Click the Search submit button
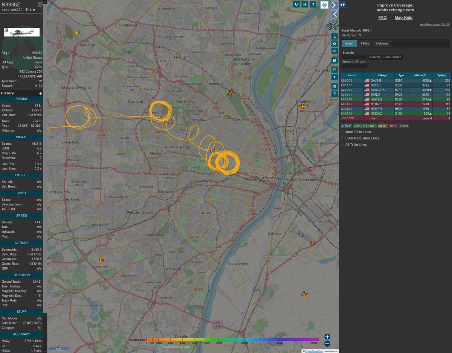This screenshot has height=353, width=452. 375,57
